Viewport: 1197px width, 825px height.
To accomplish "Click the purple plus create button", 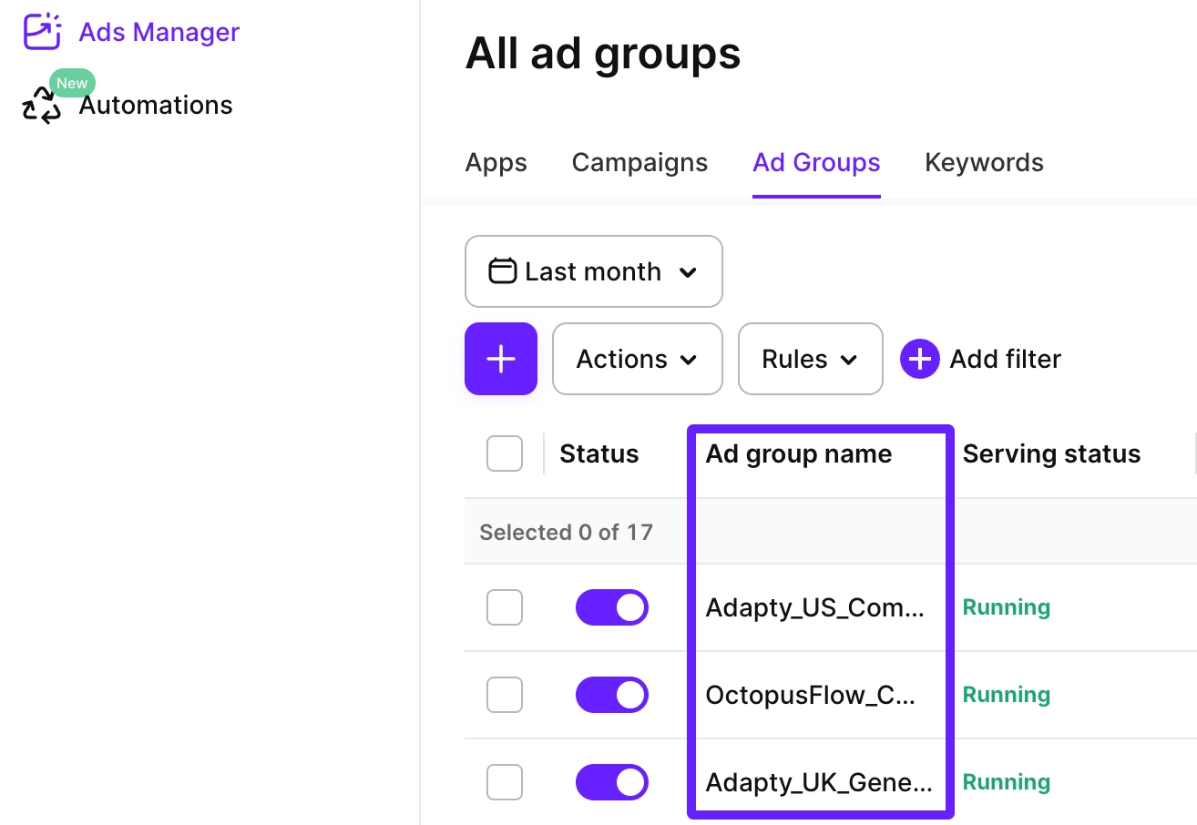I will [x=501, y=359].
